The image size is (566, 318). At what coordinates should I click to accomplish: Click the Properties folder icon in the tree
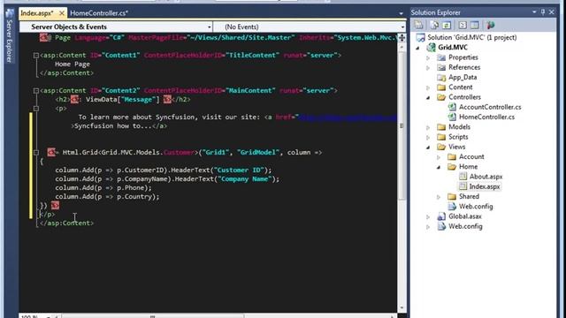point(441,57)
